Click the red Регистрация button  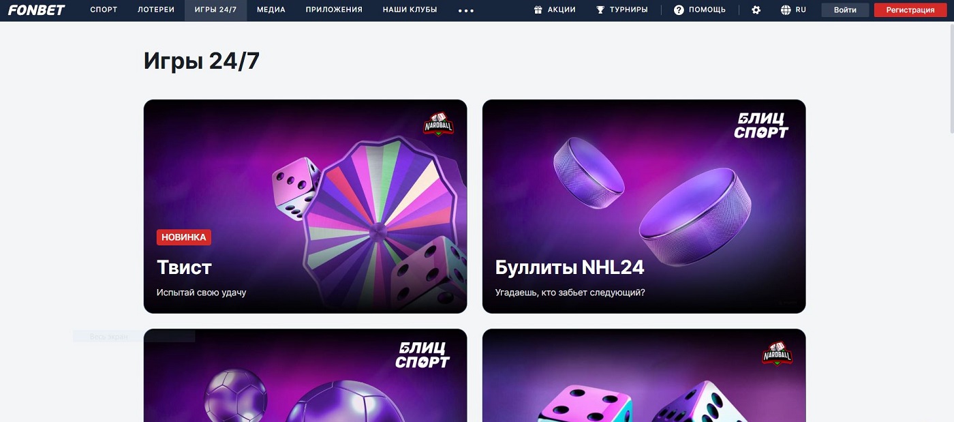coord(910,10)
